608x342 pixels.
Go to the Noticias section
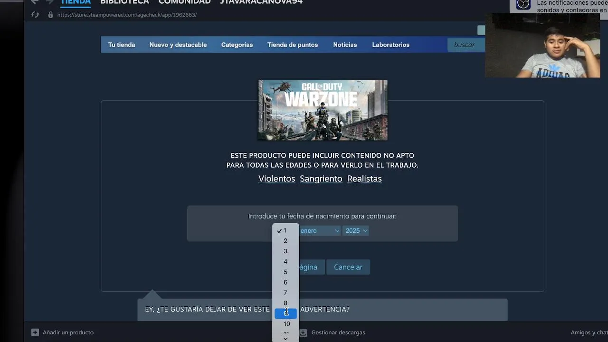click(345, 45)
